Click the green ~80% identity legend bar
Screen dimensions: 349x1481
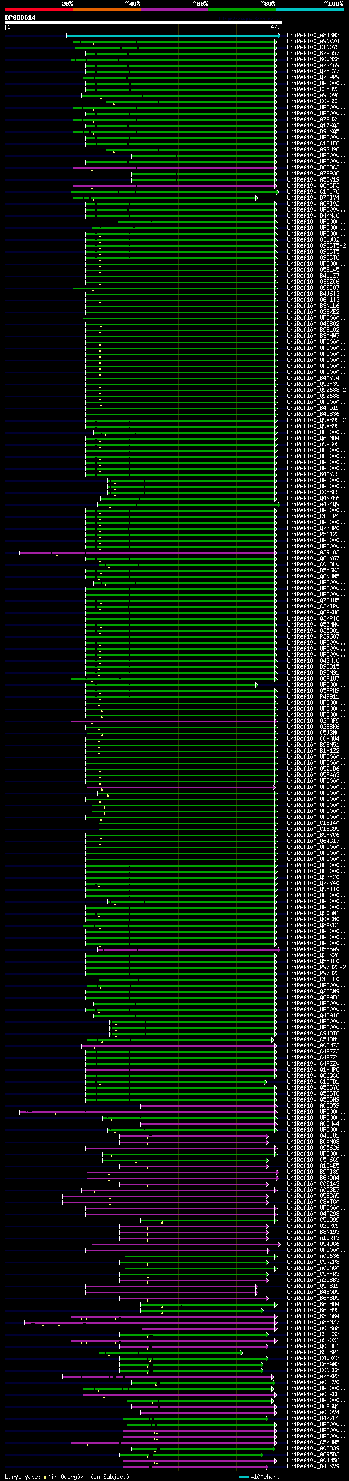pos(242,10)
